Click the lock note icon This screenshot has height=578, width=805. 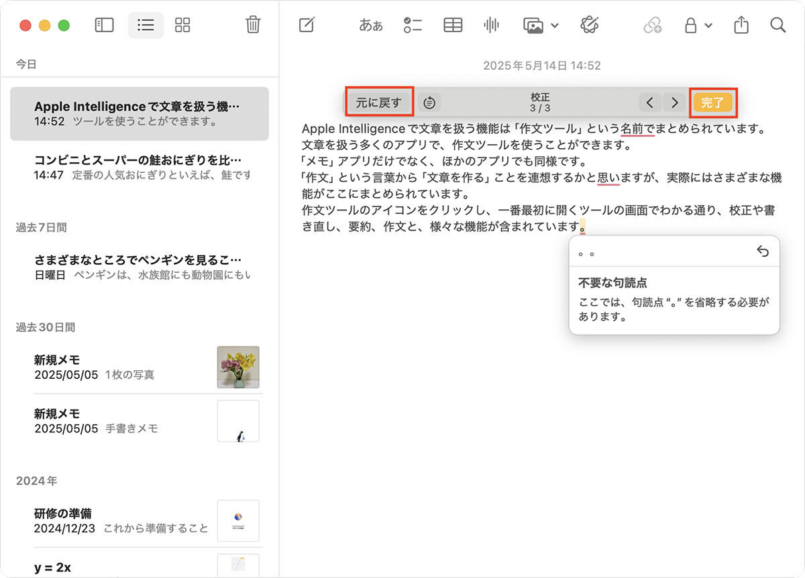pos(690,25)
